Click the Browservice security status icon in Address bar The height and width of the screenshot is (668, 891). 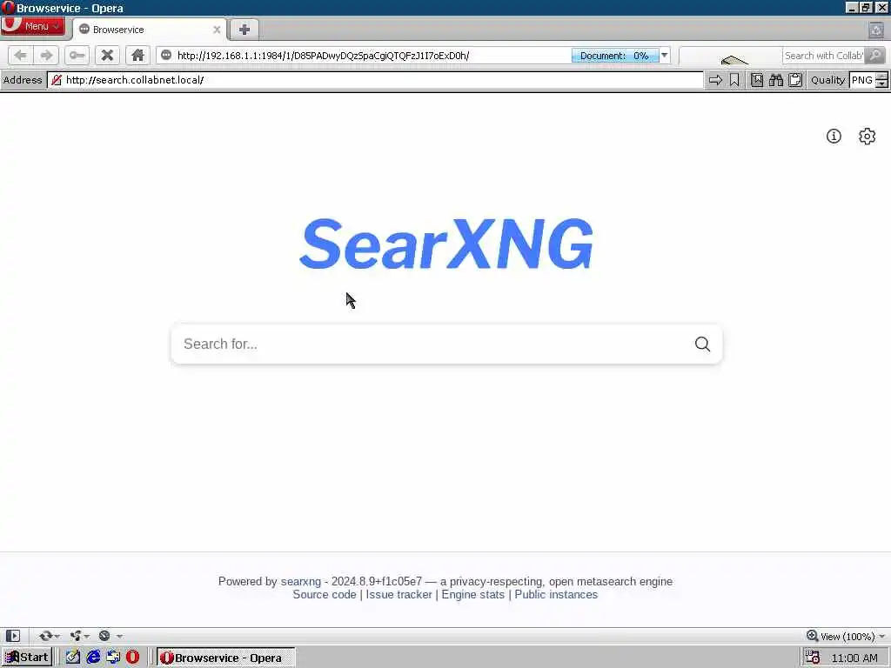[x=57, y=80]
